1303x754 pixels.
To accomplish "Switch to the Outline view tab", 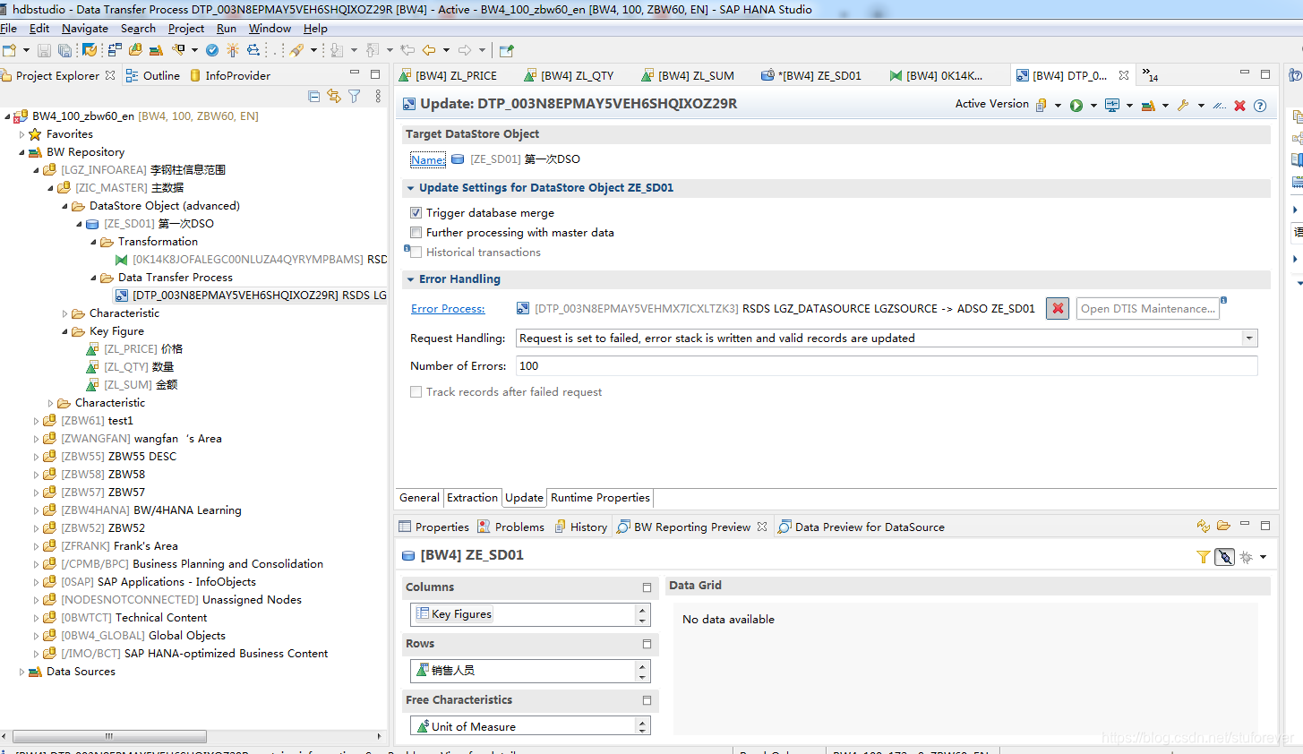I will (x=153, y=76).
